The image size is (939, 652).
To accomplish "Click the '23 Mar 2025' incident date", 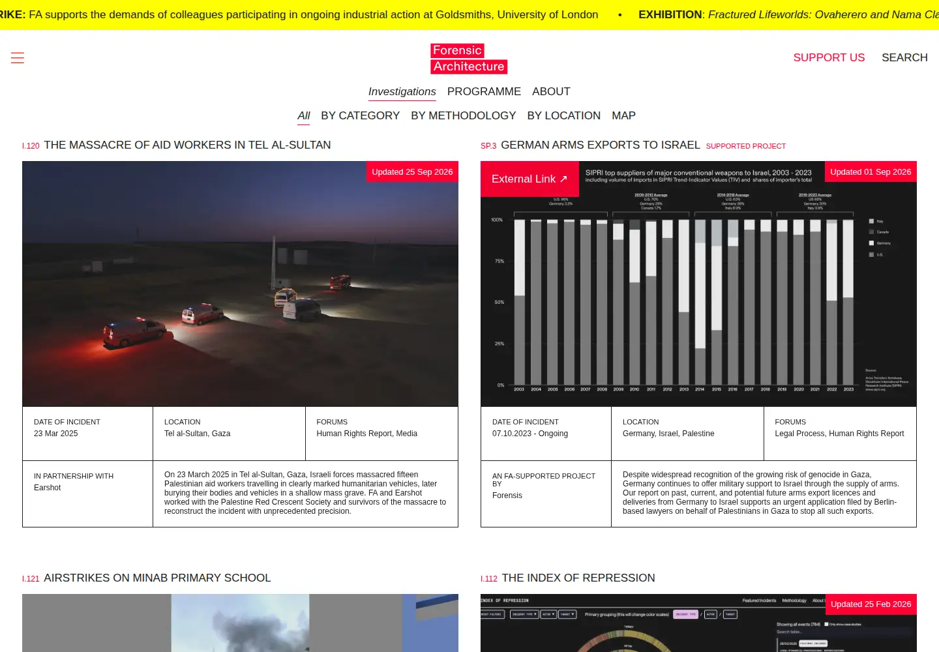I will pyautogui.click(x=55, y=434).
